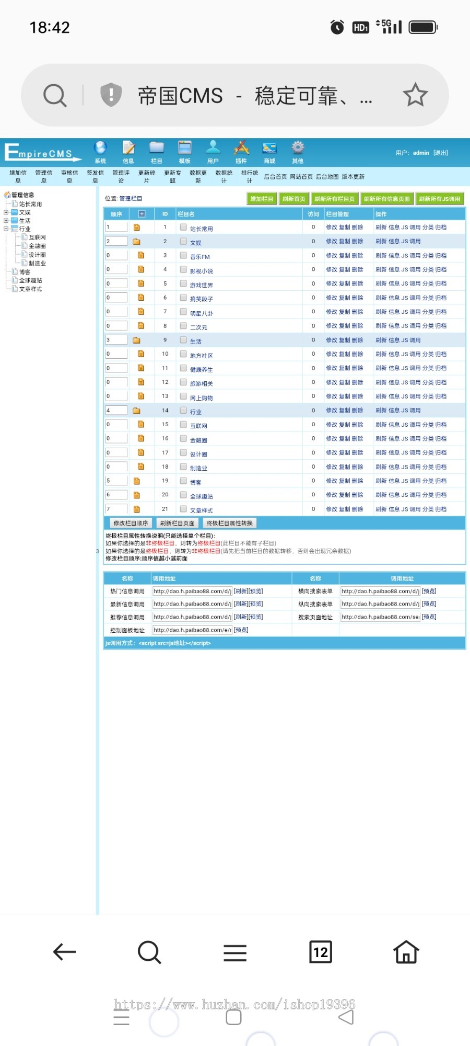Click the 终极栏目属性转换 button

click(x=230, y=523)
